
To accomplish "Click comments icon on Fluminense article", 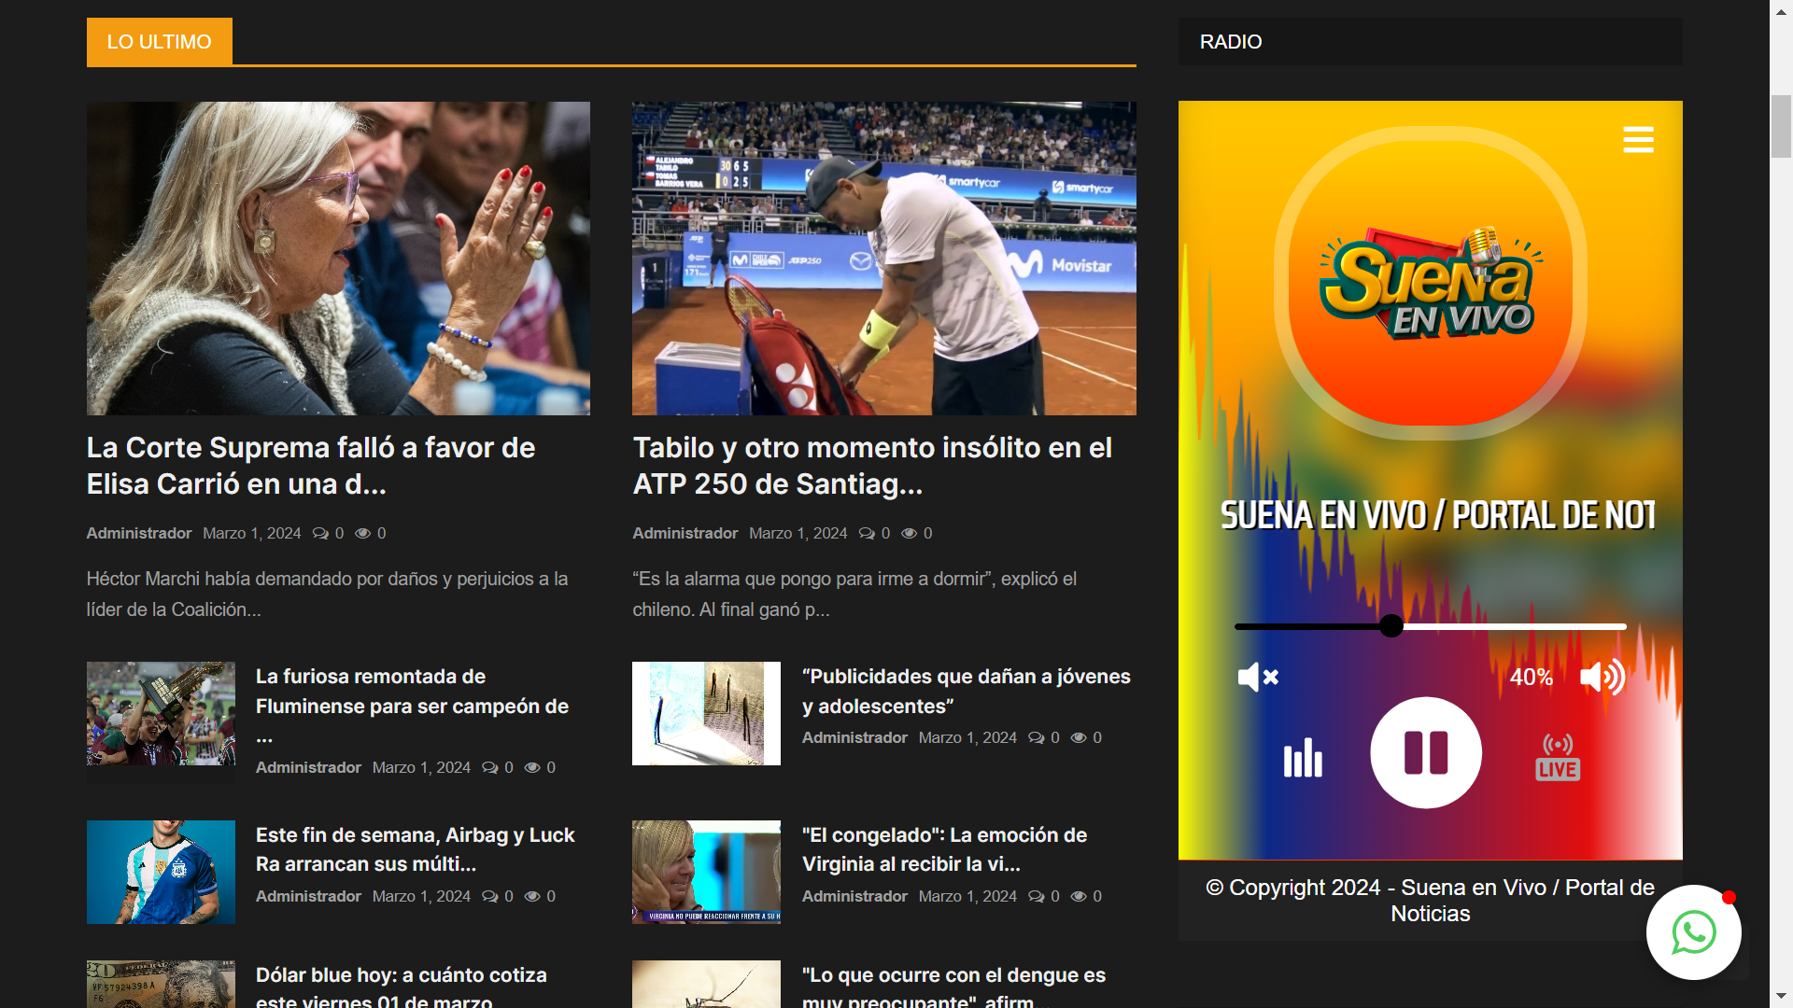I will point(489,768).
